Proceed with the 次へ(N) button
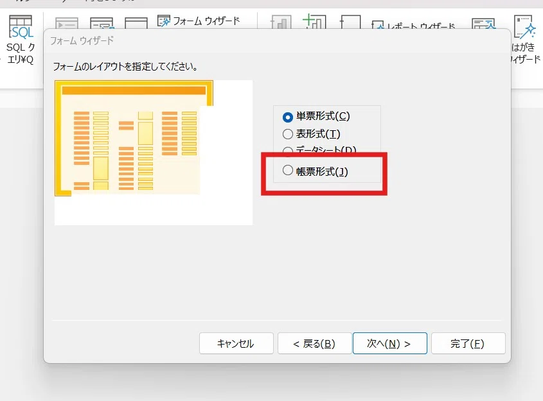543x401 pixels. 389,343
